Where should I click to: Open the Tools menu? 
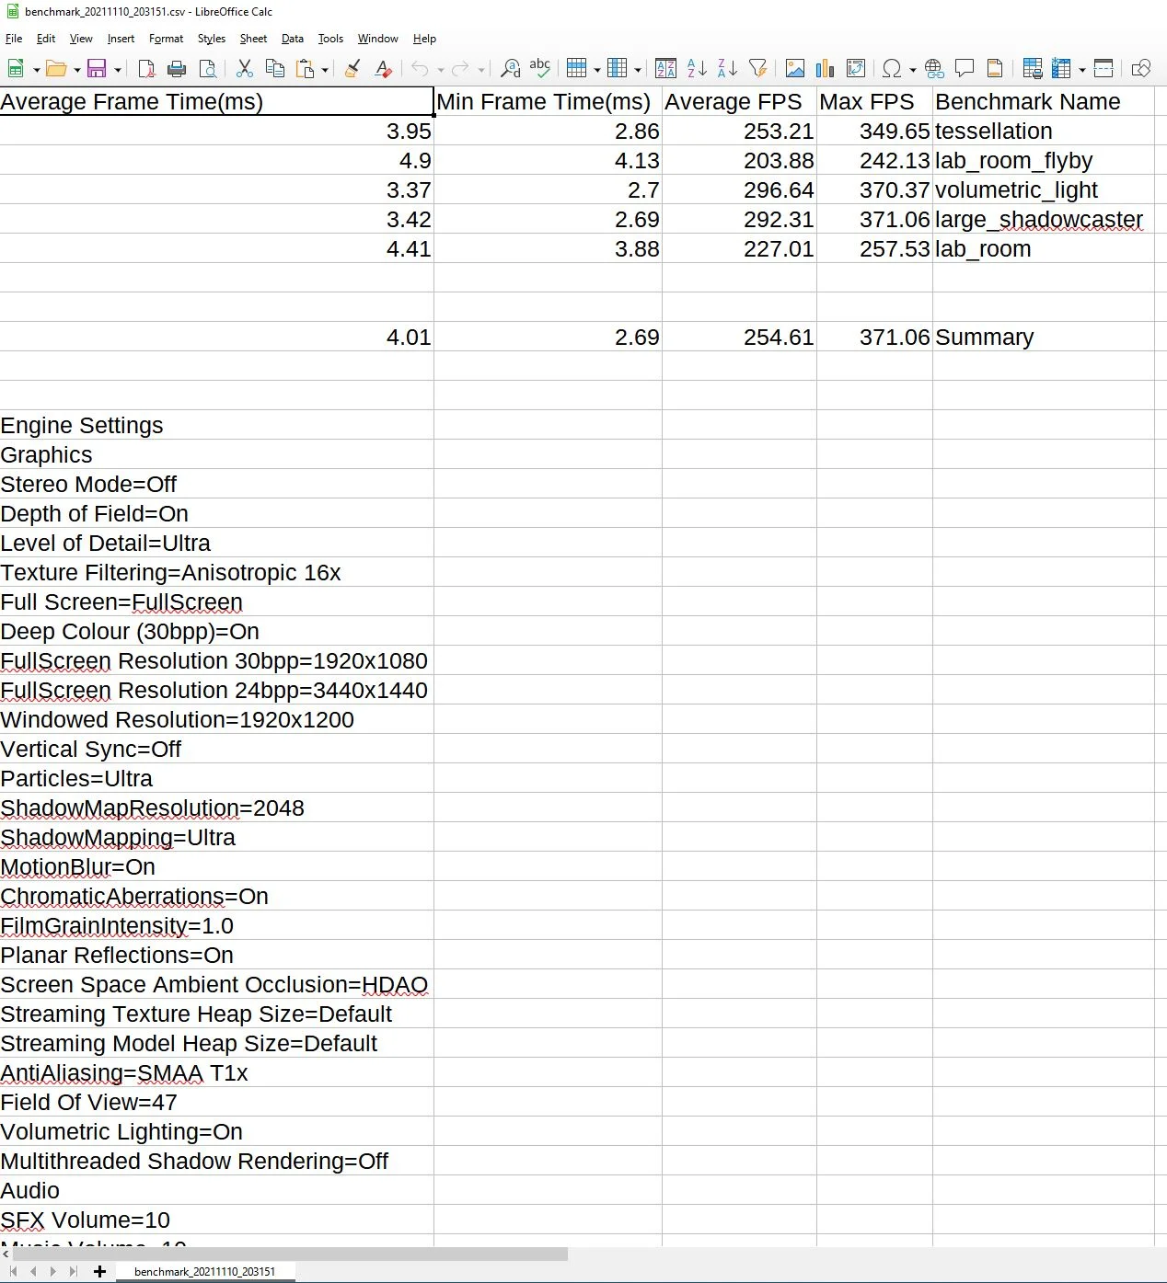click(330, 39)
